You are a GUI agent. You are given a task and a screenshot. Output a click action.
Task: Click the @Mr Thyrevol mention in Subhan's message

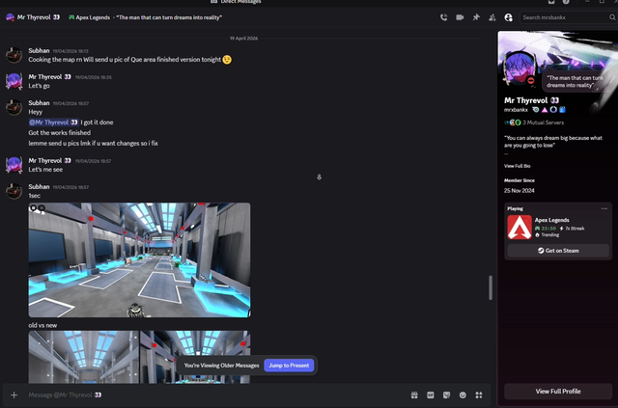pyautogui.click(x=53, y=122)
